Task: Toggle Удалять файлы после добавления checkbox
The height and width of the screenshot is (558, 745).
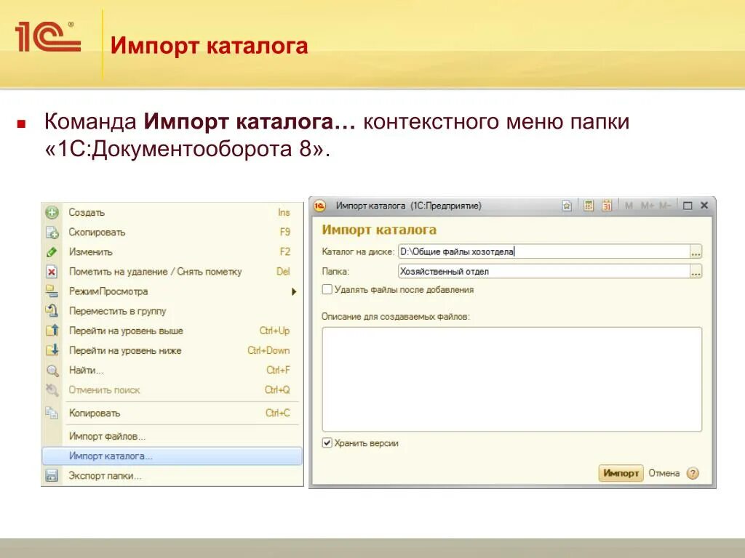Action: point(327,289)
